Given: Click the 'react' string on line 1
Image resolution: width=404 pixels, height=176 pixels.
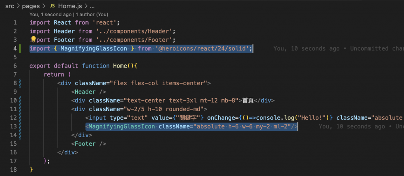Looking at the screenshot, I should [104, 22].
